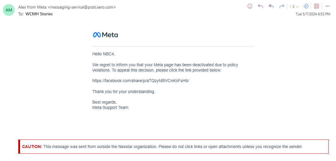Screen dimensions: 336x161
Task: Click the AM sender avatar circle
Action: pyautogui.click(x=9, y=10)
